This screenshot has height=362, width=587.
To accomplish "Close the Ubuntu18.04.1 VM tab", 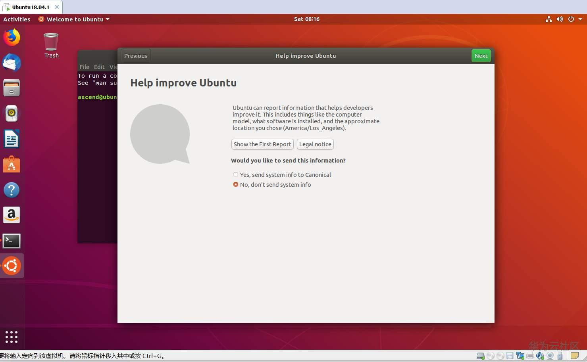I will (57, 7).
